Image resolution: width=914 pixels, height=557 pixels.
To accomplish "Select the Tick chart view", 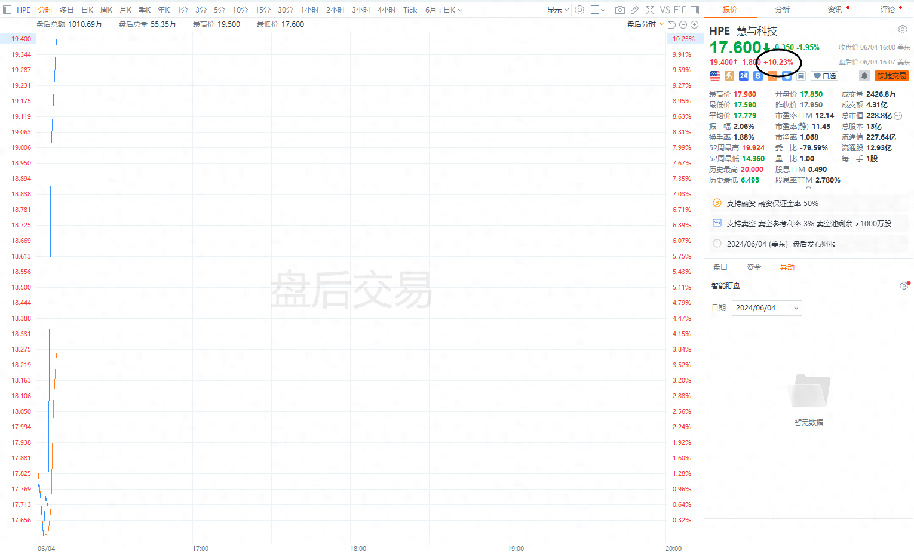I will (x=410, y=10).
